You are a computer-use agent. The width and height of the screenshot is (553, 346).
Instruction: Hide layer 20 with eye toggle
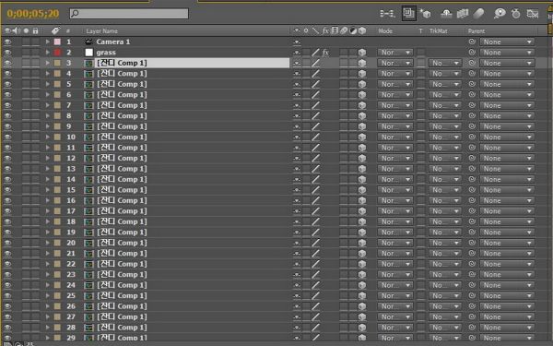(7, 243)
